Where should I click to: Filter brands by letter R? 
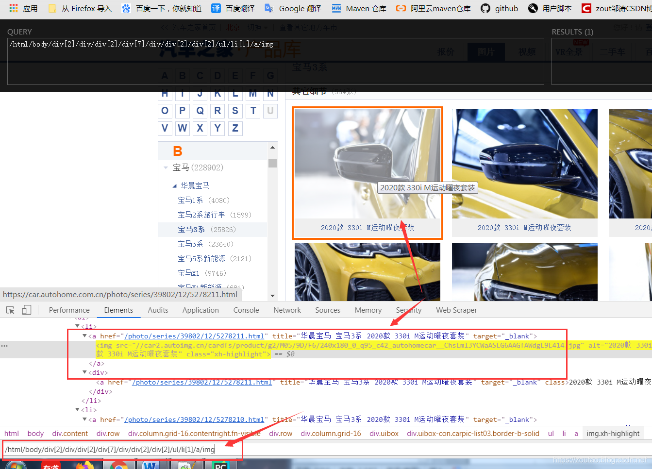[x=217, y=111]
